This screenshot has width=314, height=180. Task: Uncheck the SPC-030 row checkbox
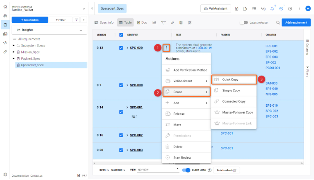pos(121,85)
